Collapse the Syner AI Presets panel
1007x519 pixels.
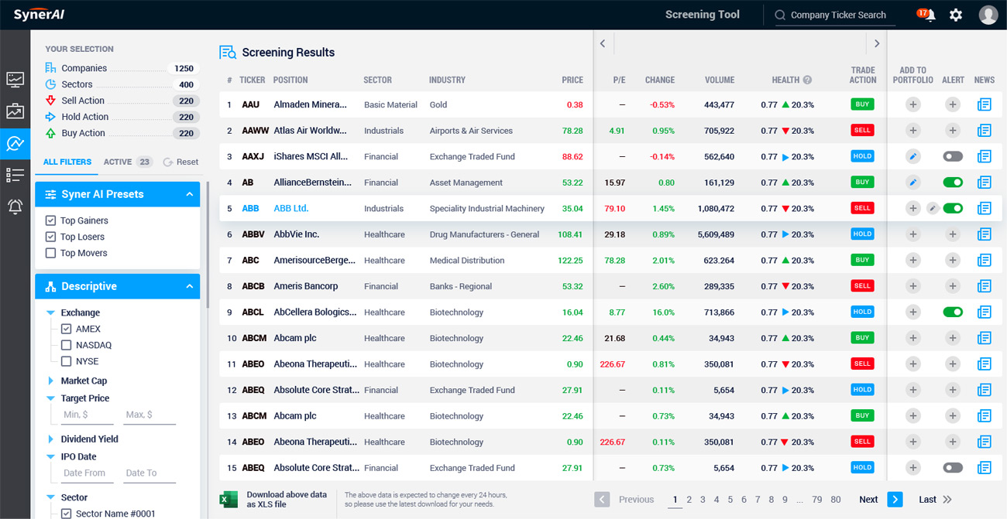click(x=190, y=194)
